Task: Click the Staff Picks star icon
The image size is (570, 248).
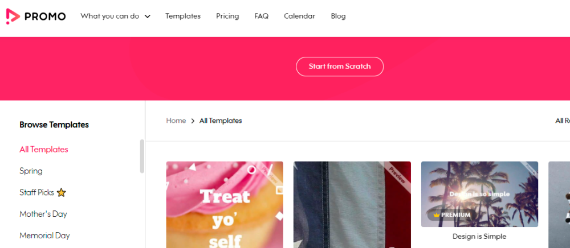Action: pyautogui.click(x=62, y=192)
